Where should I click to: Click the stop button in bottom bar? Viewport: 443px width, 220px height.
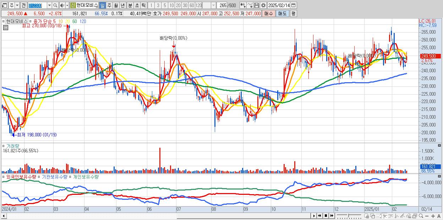tap(326, 216)
